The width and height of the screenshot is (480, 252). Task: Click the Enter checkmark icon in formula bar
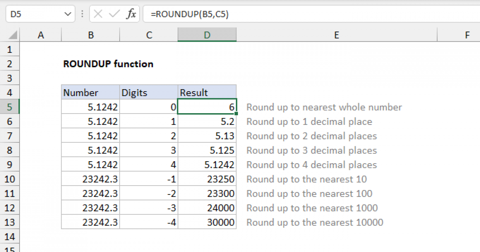pos(114,14)
